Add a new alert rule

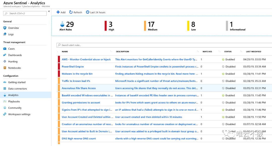click(61, 12)
